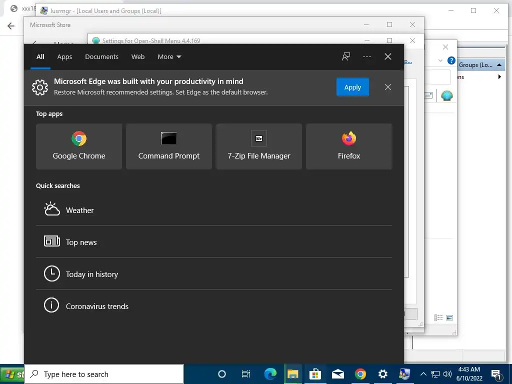512x384 pixels.
Task: Open Settings gear on the taskbar
Action: [382, 374]
